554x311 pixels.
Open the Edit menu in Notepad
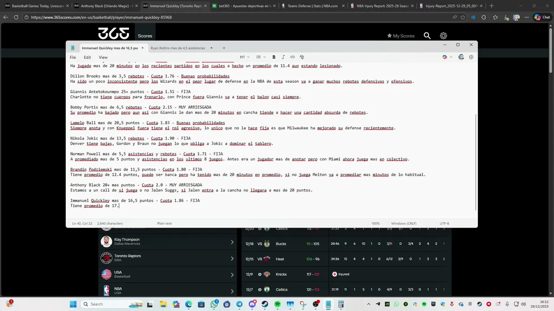tap(87, 57)
